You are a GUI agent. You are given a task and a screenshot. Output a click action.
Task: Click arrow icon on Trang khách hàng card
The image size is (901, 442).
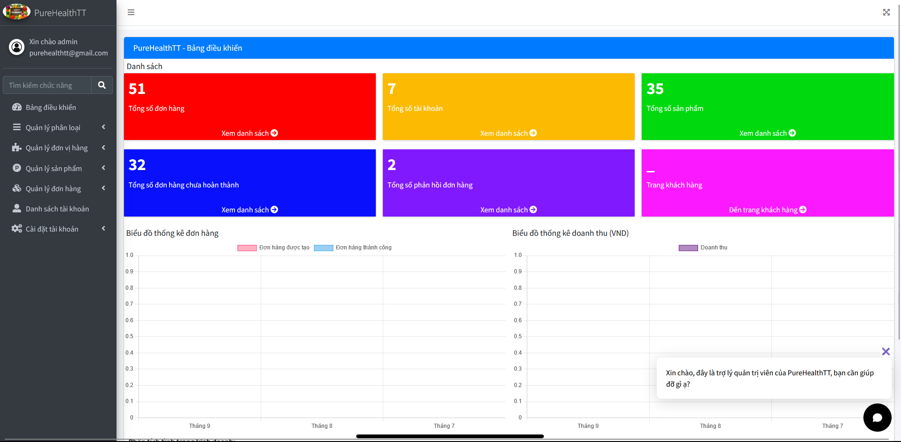pos(803,209)
